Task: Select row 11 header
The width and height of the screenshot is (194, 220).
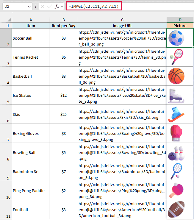Action: [x=6, y=210]
